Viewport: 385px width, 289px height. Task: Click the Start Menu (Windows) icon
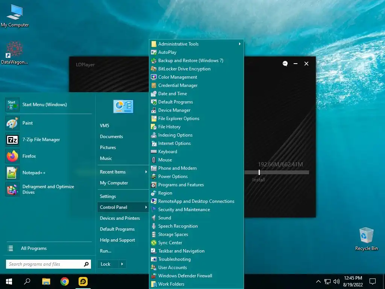pyautogui.click(x=12, y=105)
